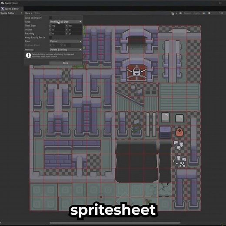Click the Apply button
Image resolution: width=226 pixels, height=226 pixels.
tap(196, 13)
